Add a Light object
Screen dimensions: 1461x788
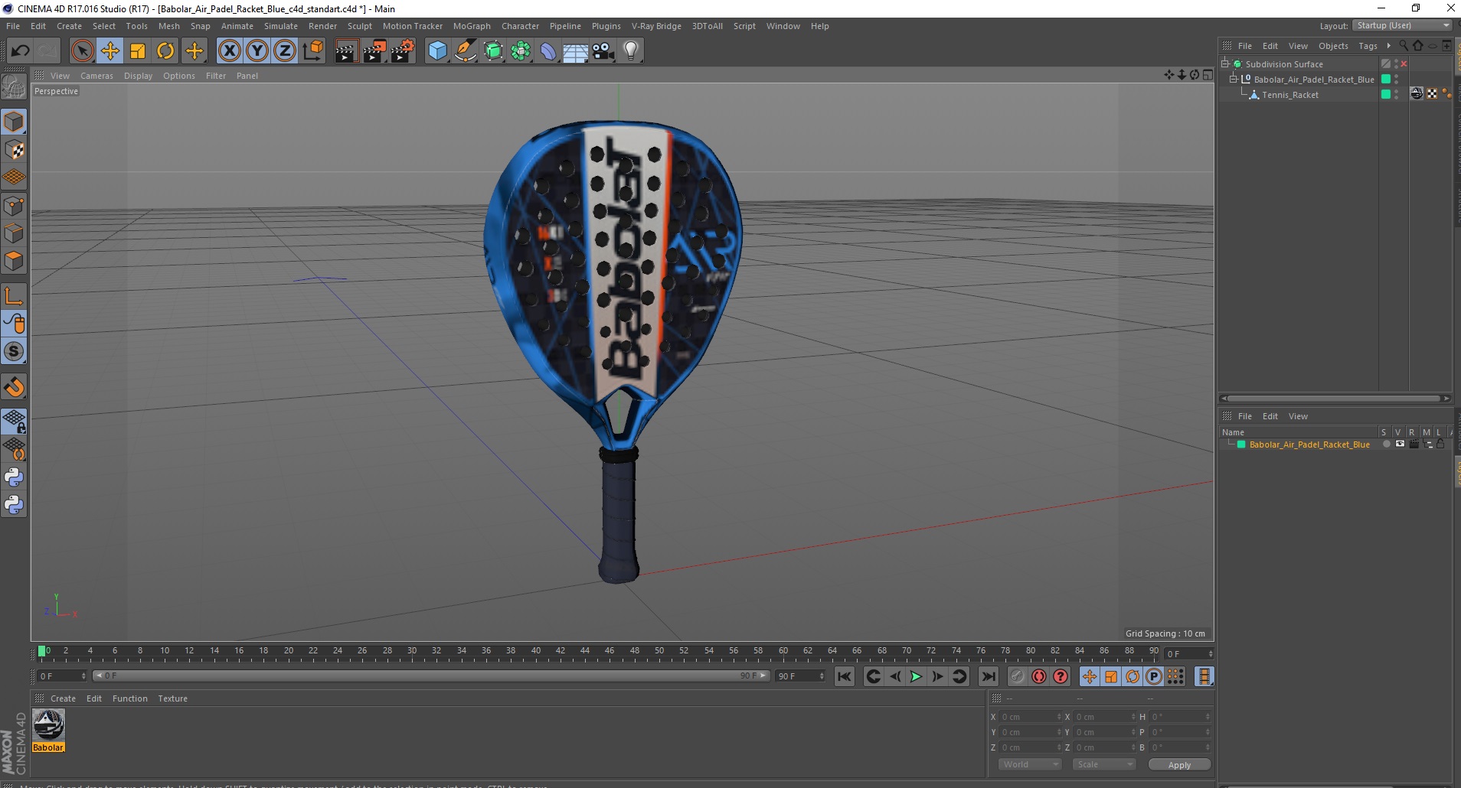point(631,51)
